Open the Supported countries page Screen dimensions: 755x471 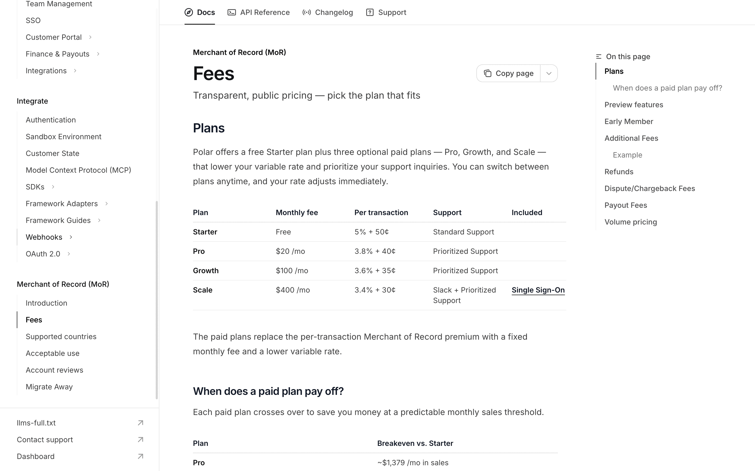tap(61, 337)
